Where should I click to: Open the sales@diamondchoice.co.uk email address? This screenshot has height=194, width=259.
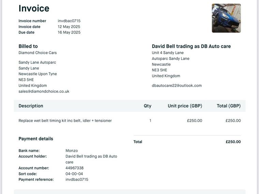click(x=44, y=91)
